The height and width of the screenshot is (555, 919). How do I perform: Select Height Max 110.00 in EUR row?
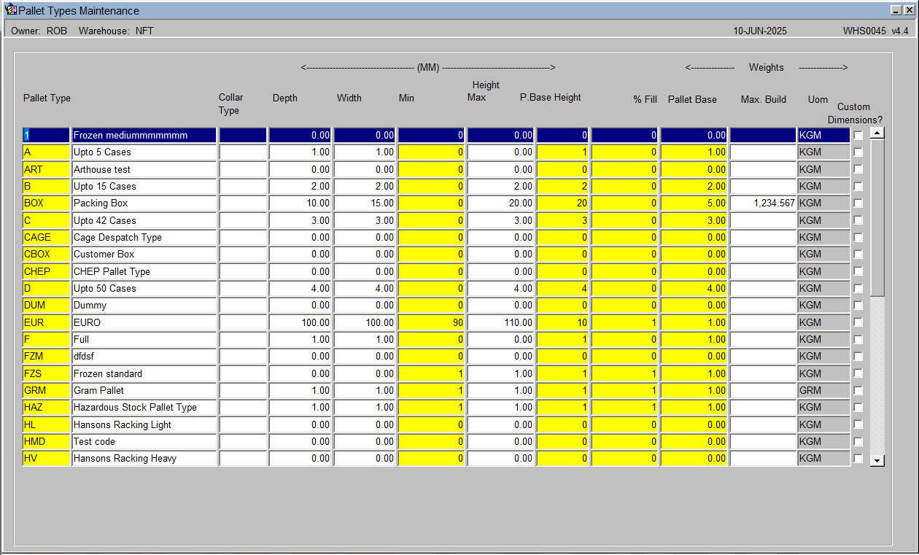(x=500, y=322)
